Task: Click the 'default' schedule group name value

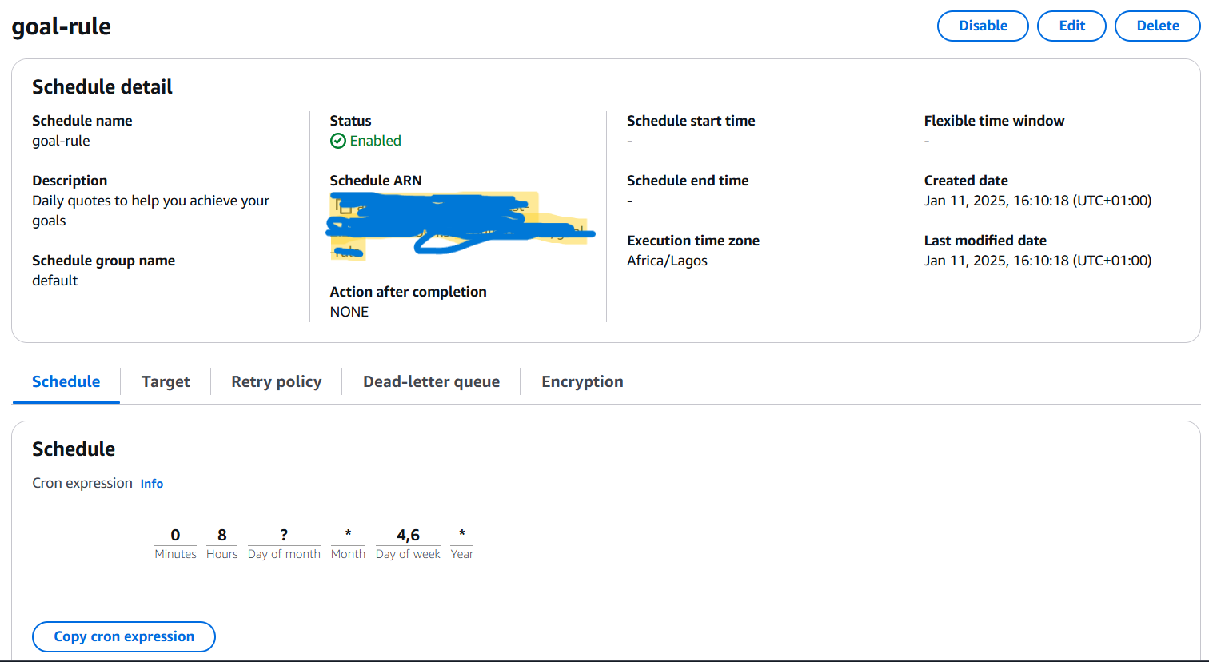Action: [55, 281]
